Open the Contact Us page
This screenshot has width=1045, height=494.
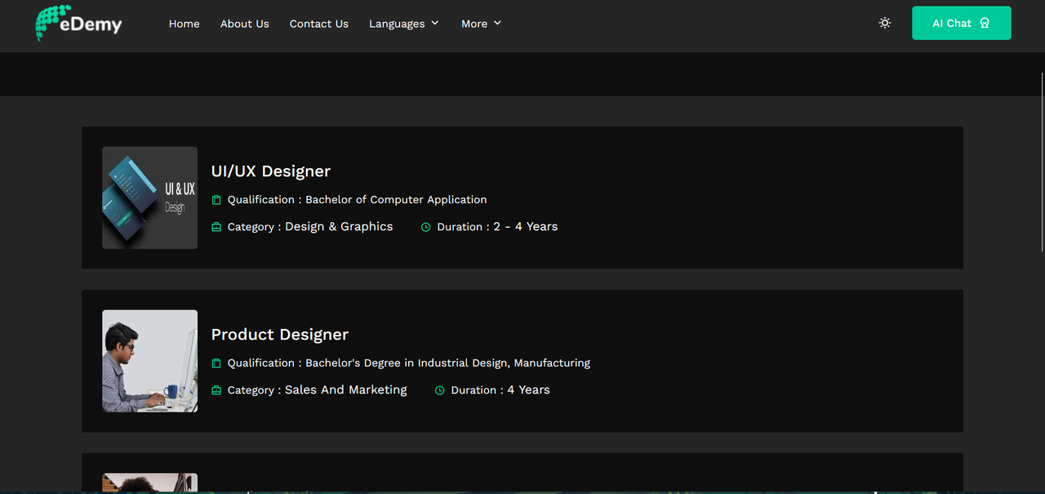318,24
